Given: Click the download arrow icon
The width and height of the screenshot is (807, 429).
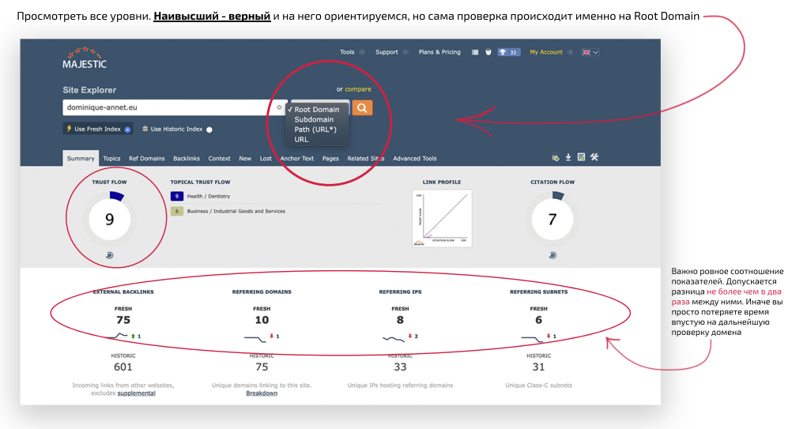Looking at the screenshot, I should (x=568, y=157).
